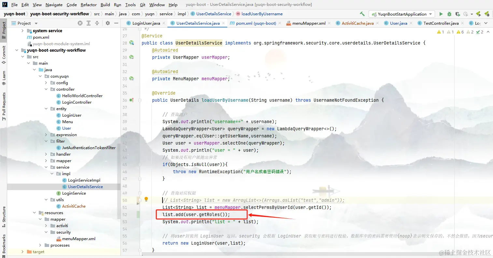Select LoginServiceImpl in the project tree
This screenshot has height=258, width=493.
pos(84,180)
